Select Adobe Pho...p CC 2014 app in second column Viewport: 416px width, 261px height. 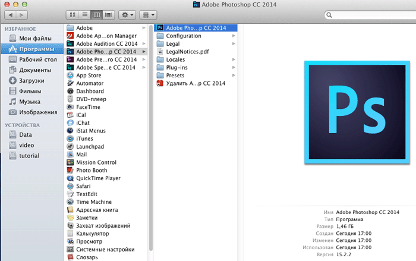click(196, 28)
